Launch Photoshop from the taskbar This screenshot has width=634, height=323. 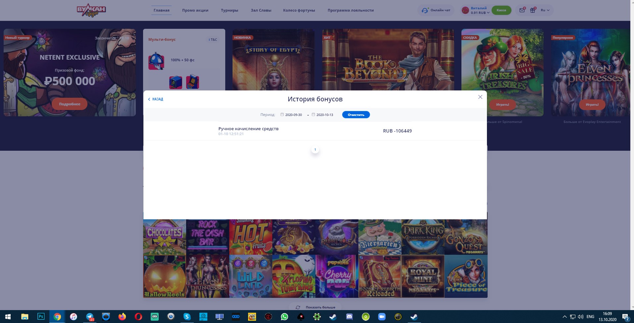pyautogui.click(x=41, y=317)
